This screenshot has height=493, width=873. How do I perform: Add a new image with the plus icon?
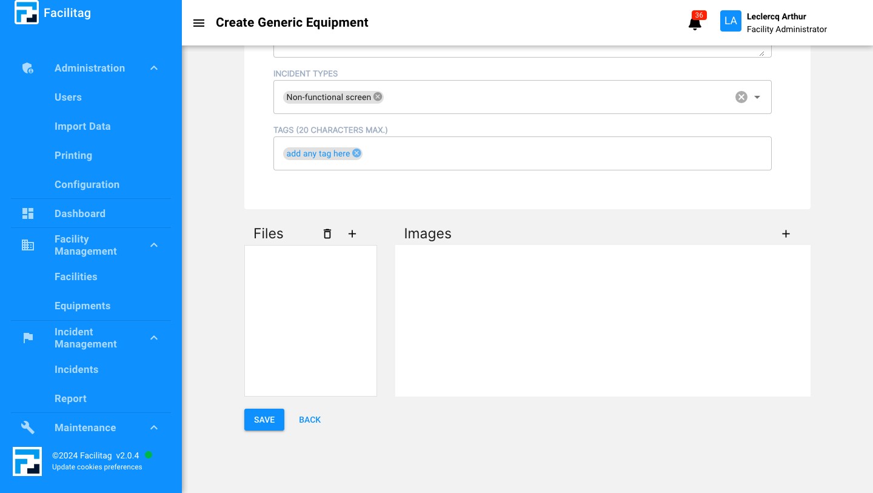[x=786, y=233]
